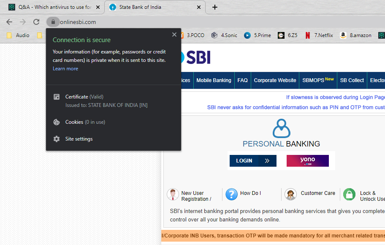Click the New User Registration icon
Image resolution: width=385 pixels, height=245 pixels.
[173, 194]
